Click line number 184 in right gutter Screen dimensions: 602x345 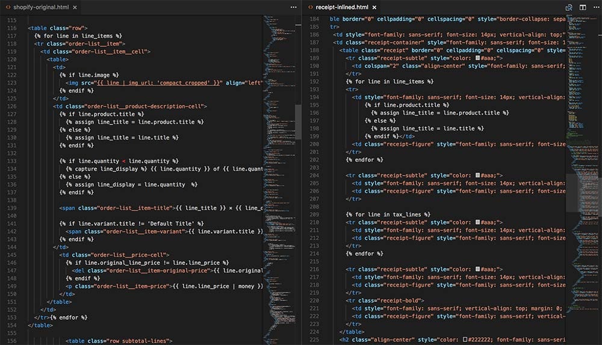pos(314,19)
